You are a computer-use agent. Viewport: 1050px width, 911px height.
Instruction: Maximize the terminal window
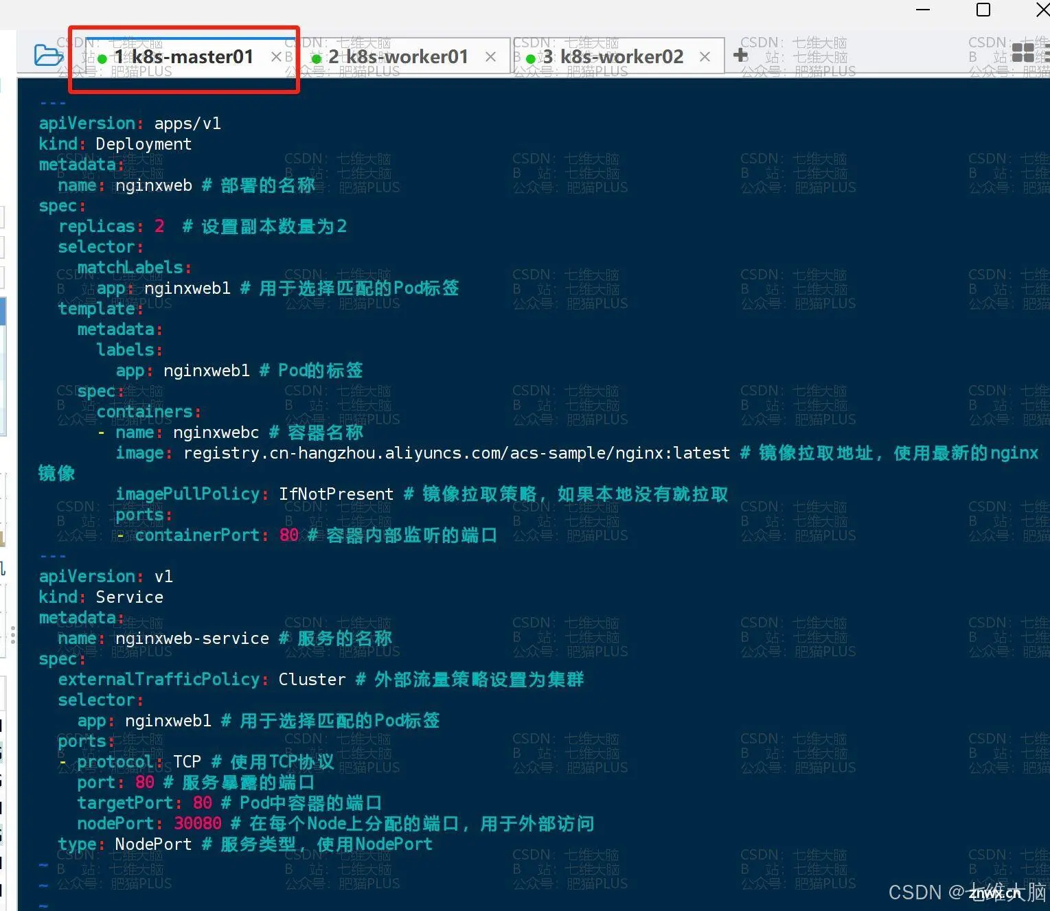(x=983, y=10)
